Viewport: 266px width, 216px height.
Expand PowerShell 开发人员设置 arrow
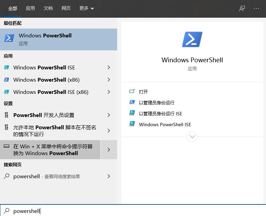pyautogui.click(x=109, y=115)
